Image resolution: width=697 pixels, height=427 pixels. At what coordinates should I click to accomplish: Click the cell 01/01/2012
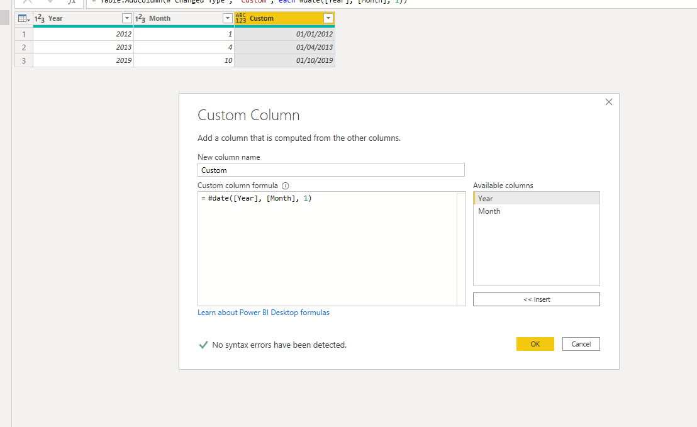(284, 34)
